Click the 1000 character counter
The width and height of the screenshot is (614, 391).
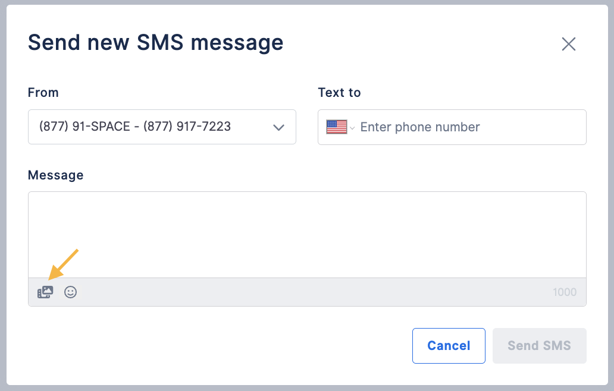(565, 292)
